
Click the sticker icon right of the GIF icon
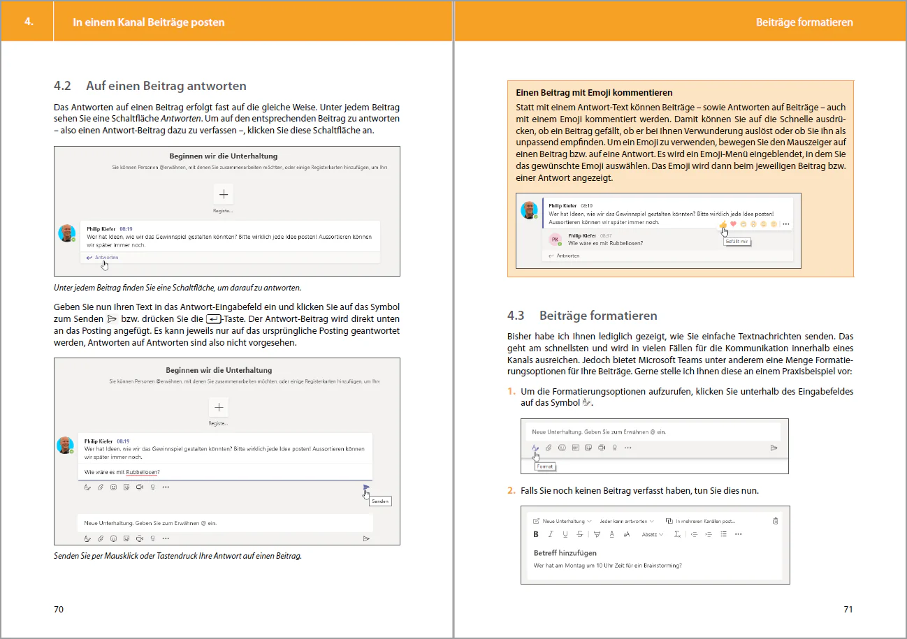(588, 448)
